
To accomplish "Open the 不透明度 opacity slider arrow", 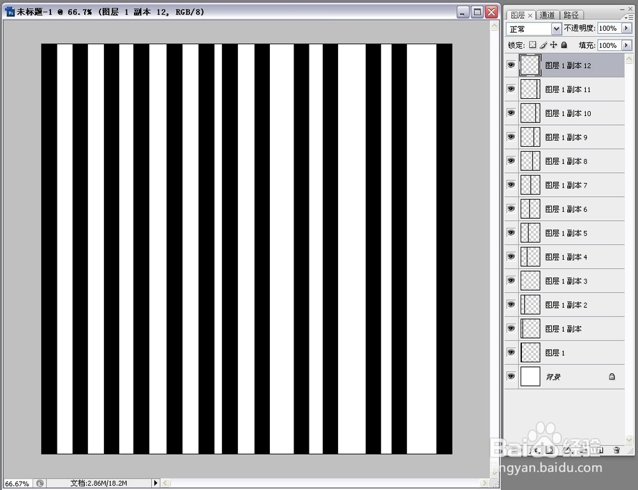I will (x=627, y=29).
